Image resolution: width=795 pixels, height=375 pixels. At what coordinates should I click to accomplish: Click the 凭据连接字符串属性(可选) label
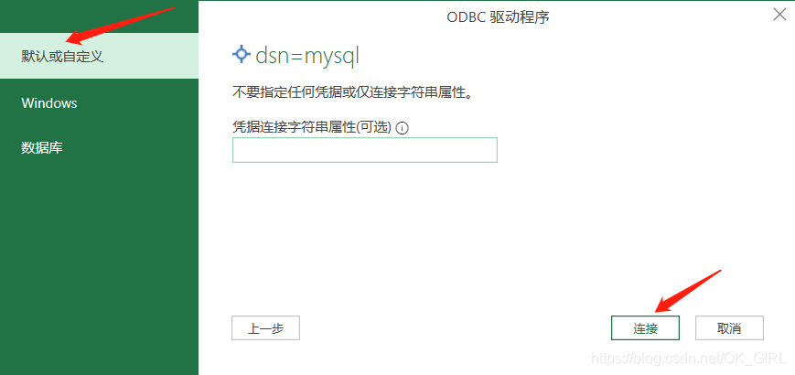[x=312, y=128]
